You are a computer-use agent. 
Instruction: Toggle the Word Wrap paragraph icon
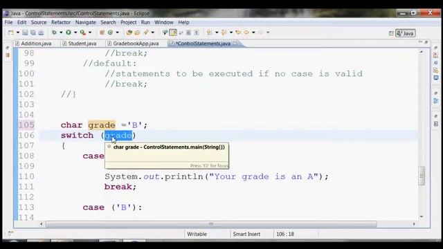197,33
